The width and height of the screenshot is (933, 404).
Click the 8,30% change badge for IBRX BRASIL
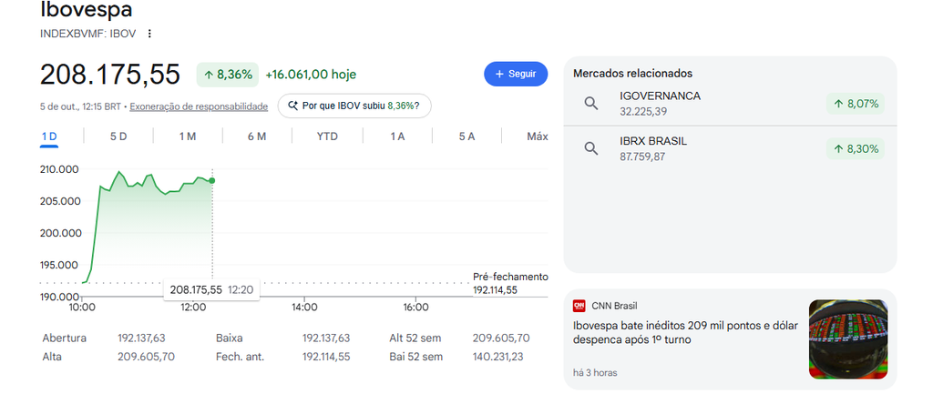(855, 149)
